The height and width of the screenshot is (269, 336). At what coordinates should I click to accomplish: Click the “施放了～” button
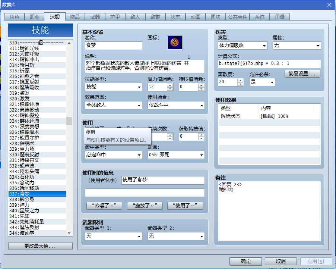(x=145, y=206)
